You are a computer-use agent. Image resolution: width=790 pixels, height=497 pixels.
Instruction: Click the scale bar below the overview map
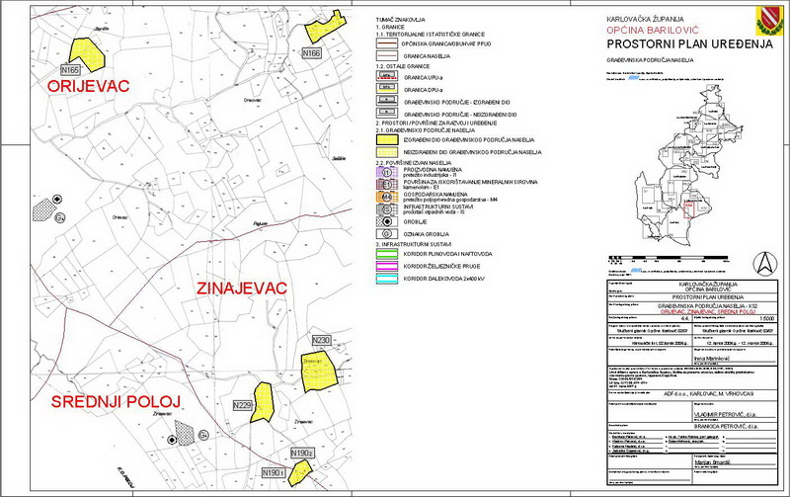[670, 259]
